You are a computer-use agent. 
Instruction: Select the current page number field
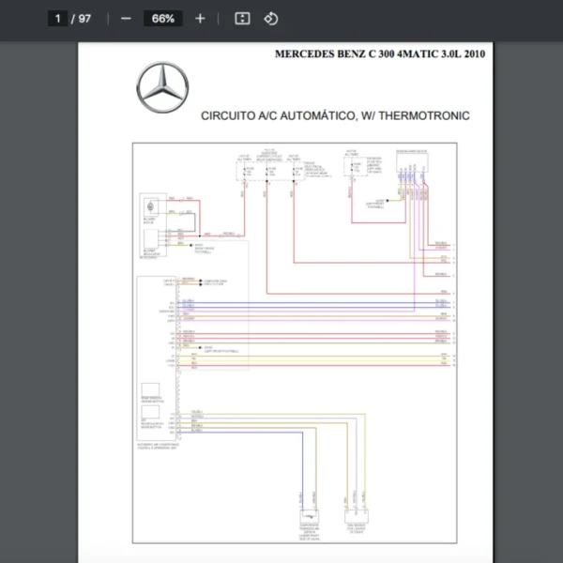(57, 19)
